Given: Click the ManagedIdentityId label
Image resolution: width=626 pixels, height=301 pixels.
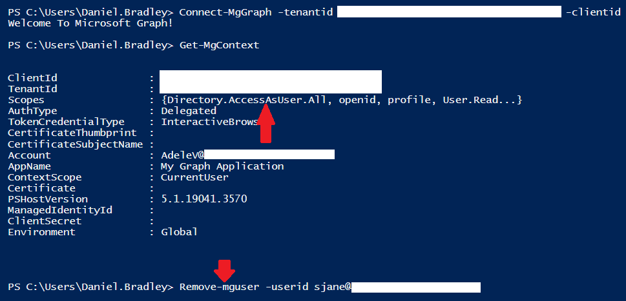Looking at the screenshot, I should click(60, 210).
